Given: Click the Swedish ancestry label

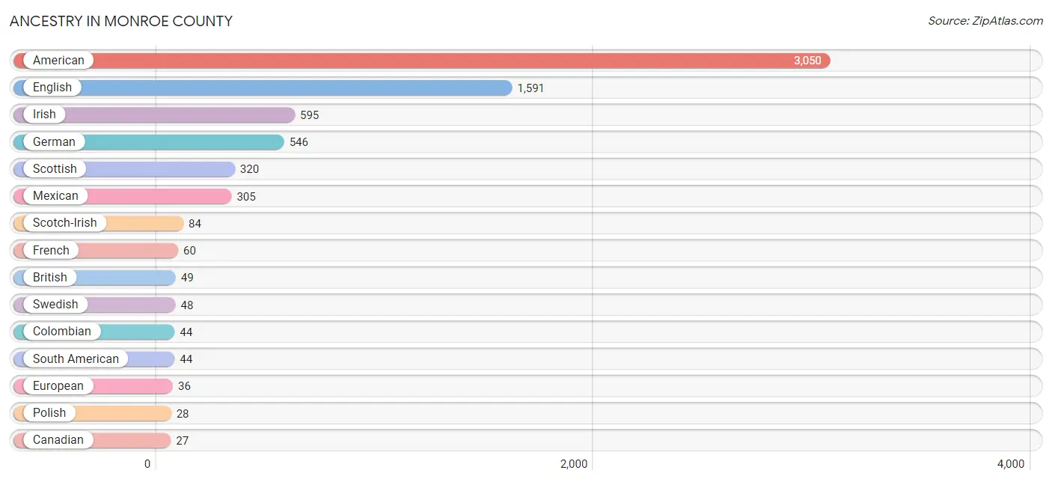Looking at the screenshot, I should [55, 305].
